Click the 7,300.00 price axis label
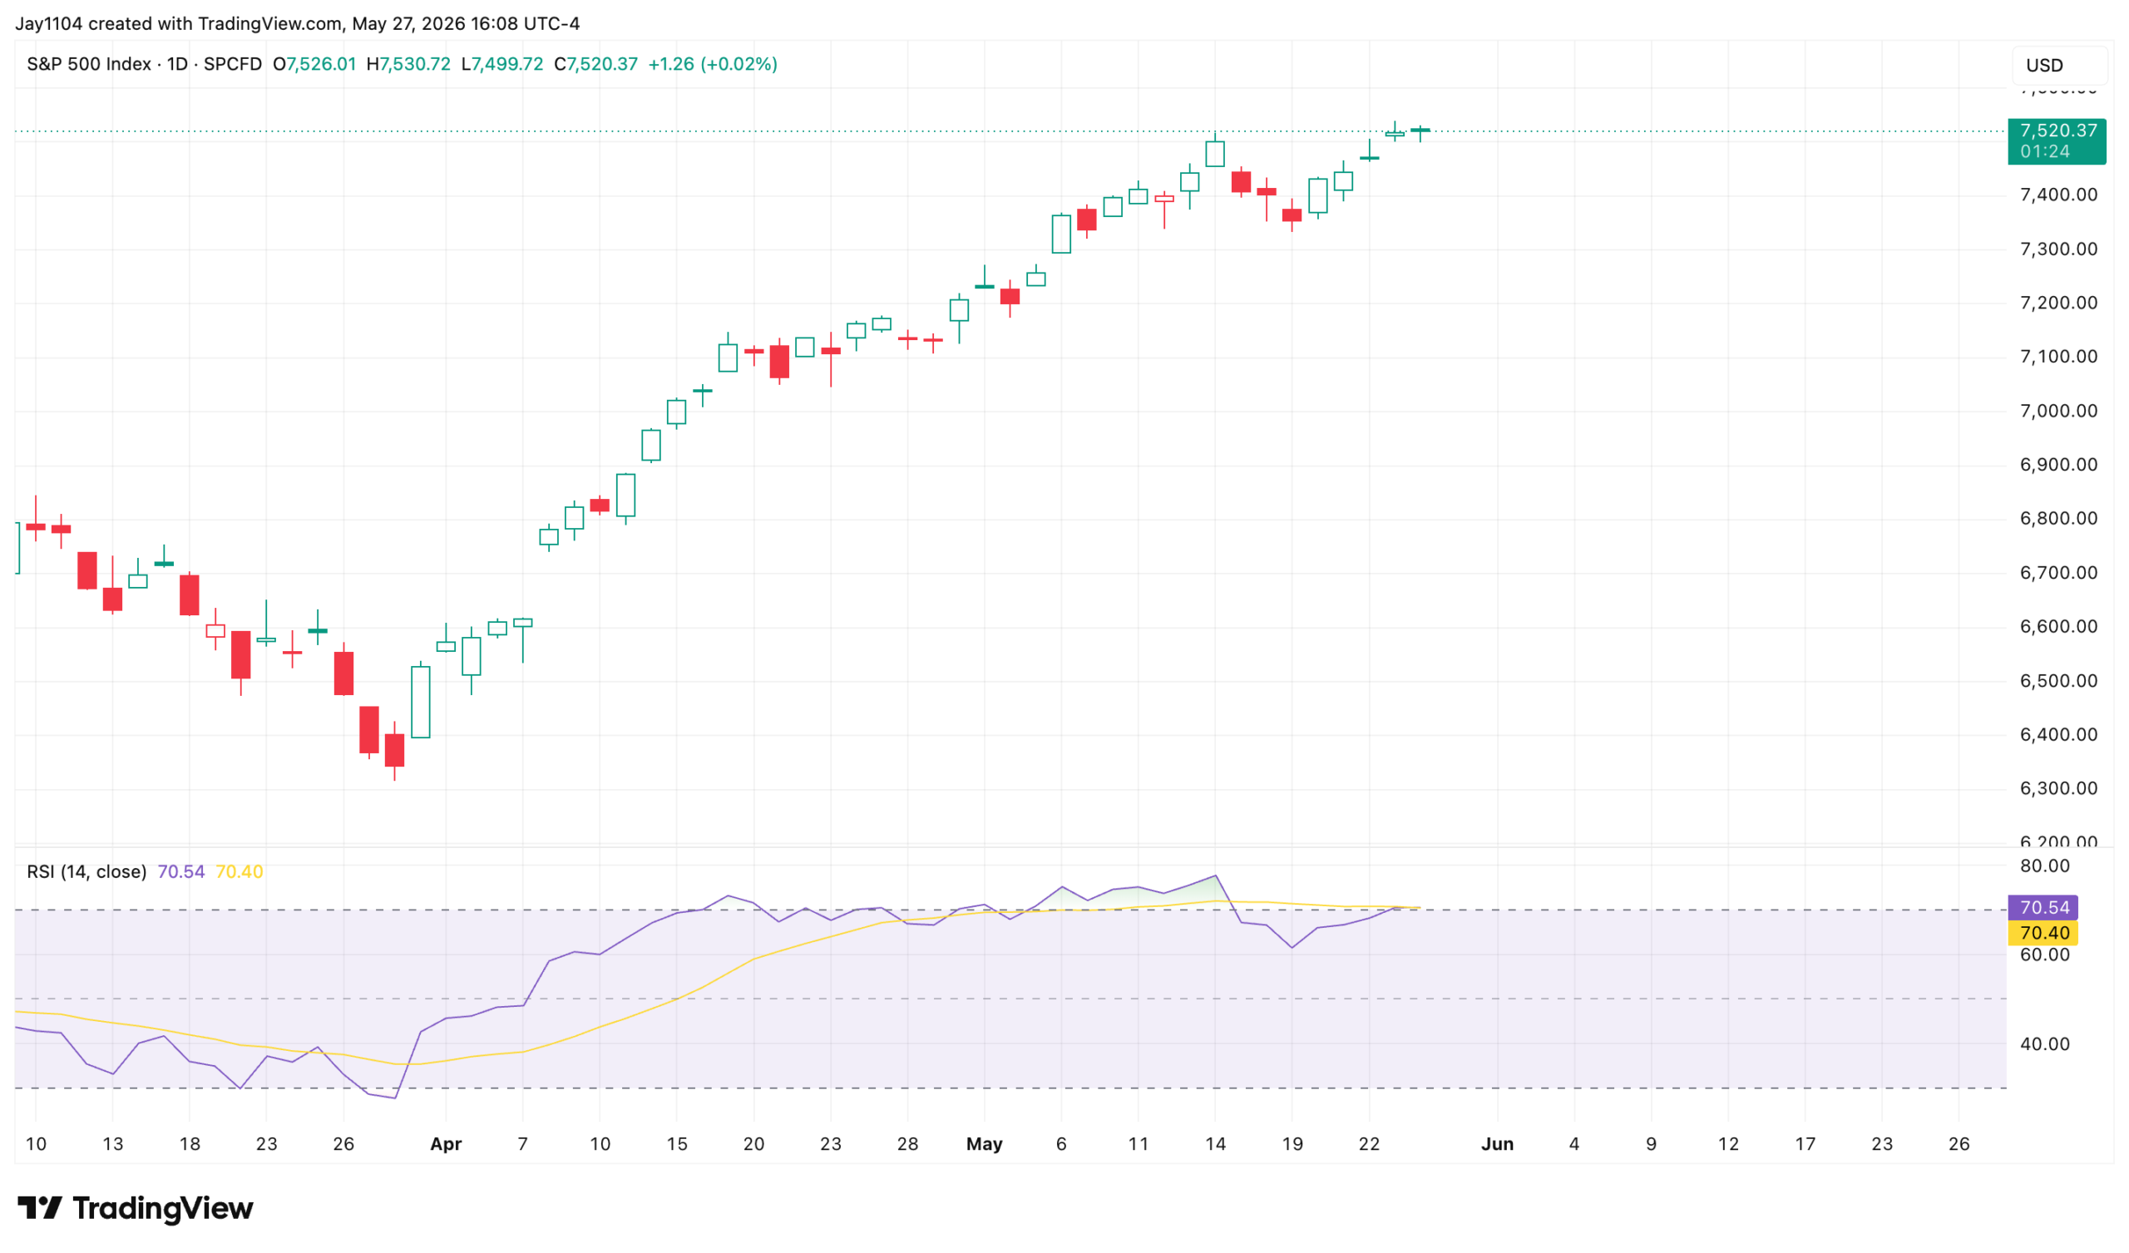This screenshot has width=2129, height=1253. [x=2058, y=249]
